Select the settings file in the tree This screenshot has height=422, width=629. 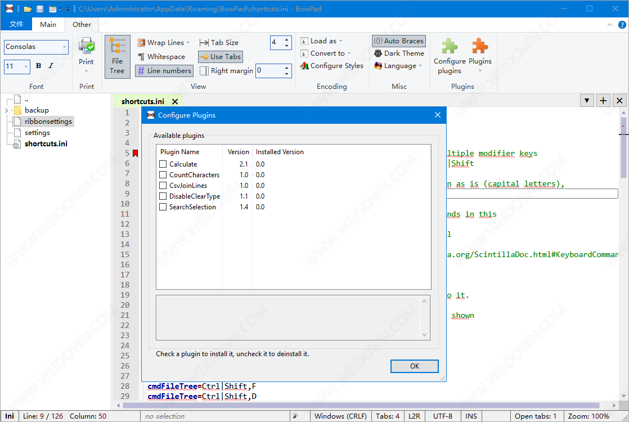click(37, 133)
